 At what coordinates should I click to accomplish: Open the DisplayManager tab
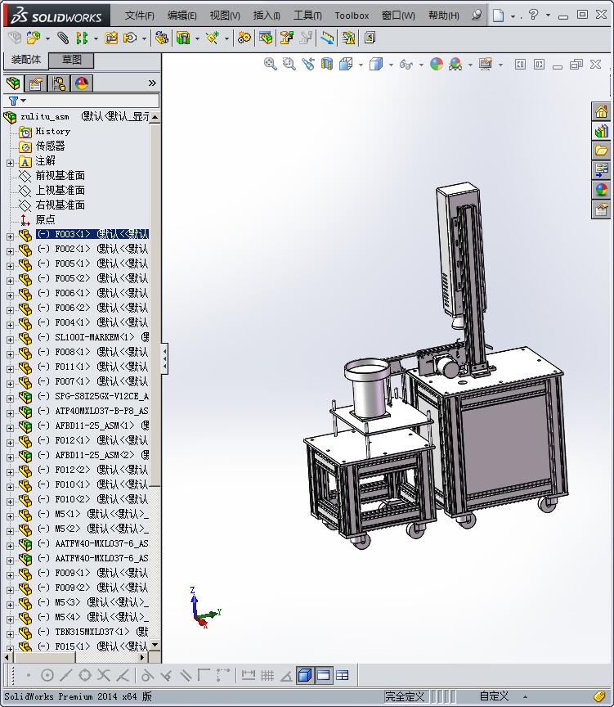[x=82, y=83]
